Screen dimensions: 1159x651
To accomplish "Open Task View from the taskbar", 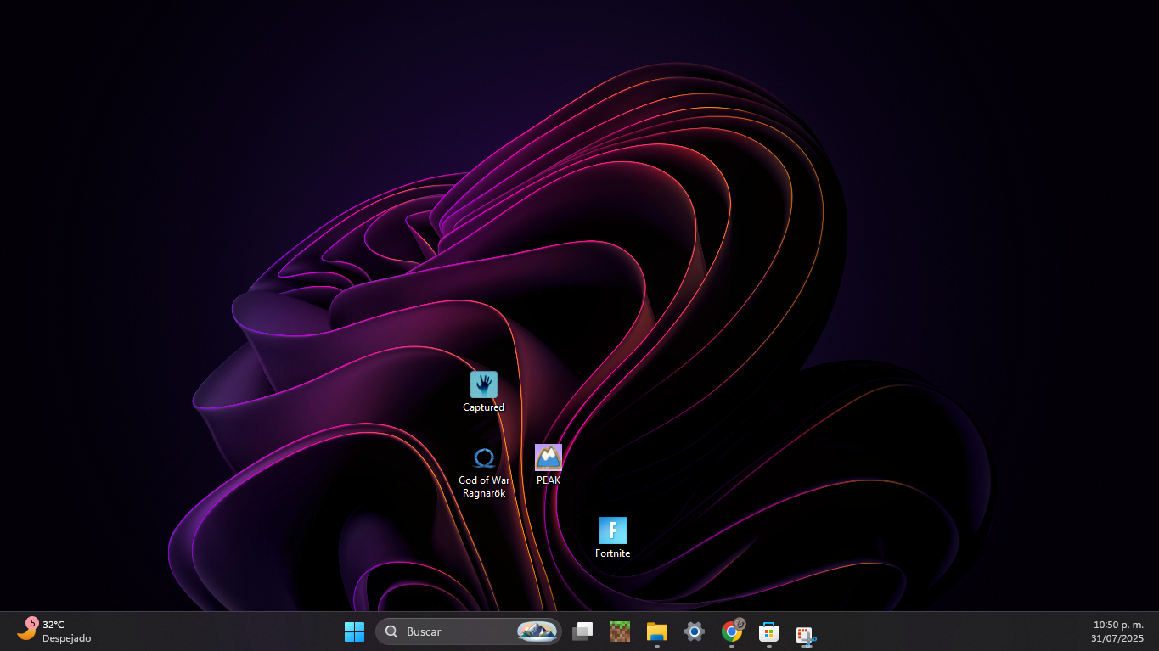I will [x=582, y=631].
